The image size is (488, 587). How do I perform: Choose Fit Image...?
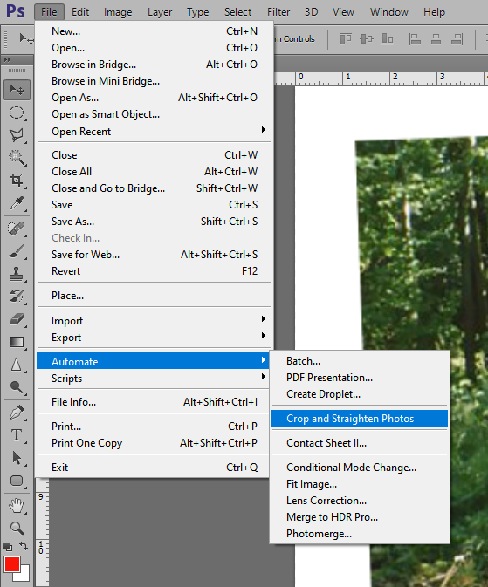(360, 484)
